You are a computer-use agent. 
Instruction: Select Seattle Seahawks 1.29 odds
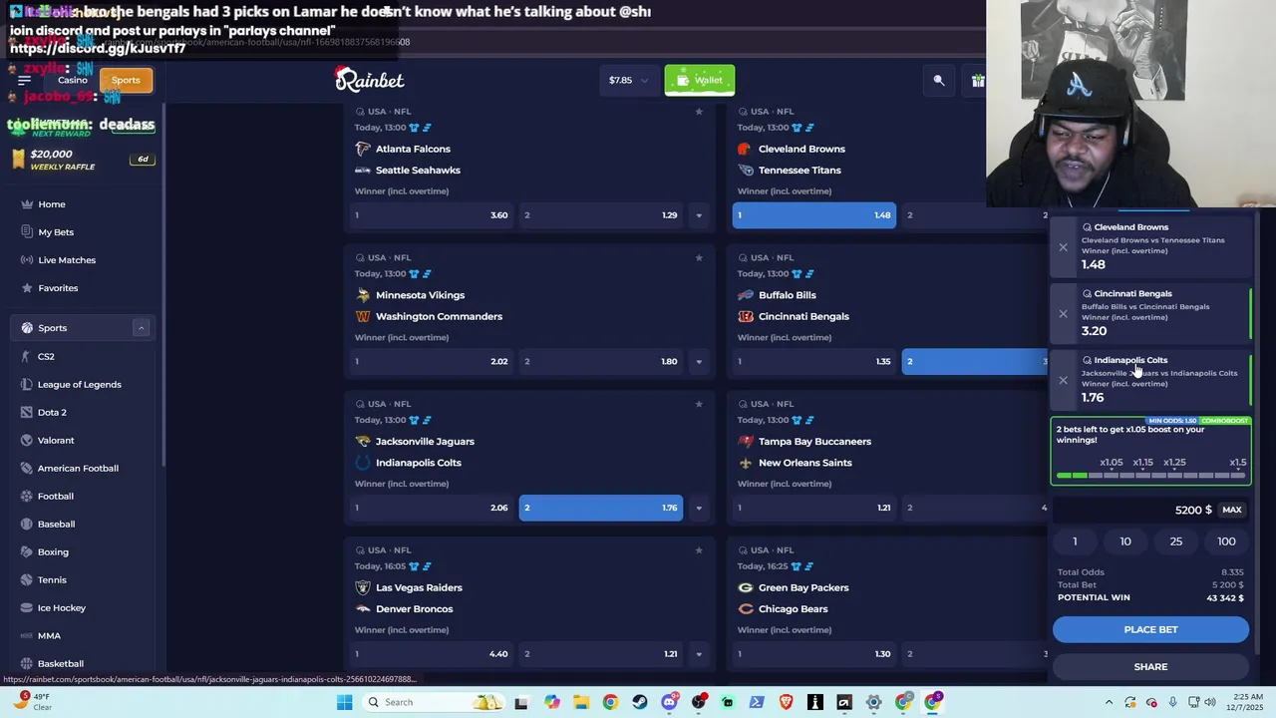point(600,215)
